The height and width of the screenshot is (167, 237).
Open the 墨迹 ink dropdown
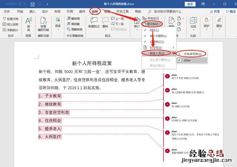(219, 23)
